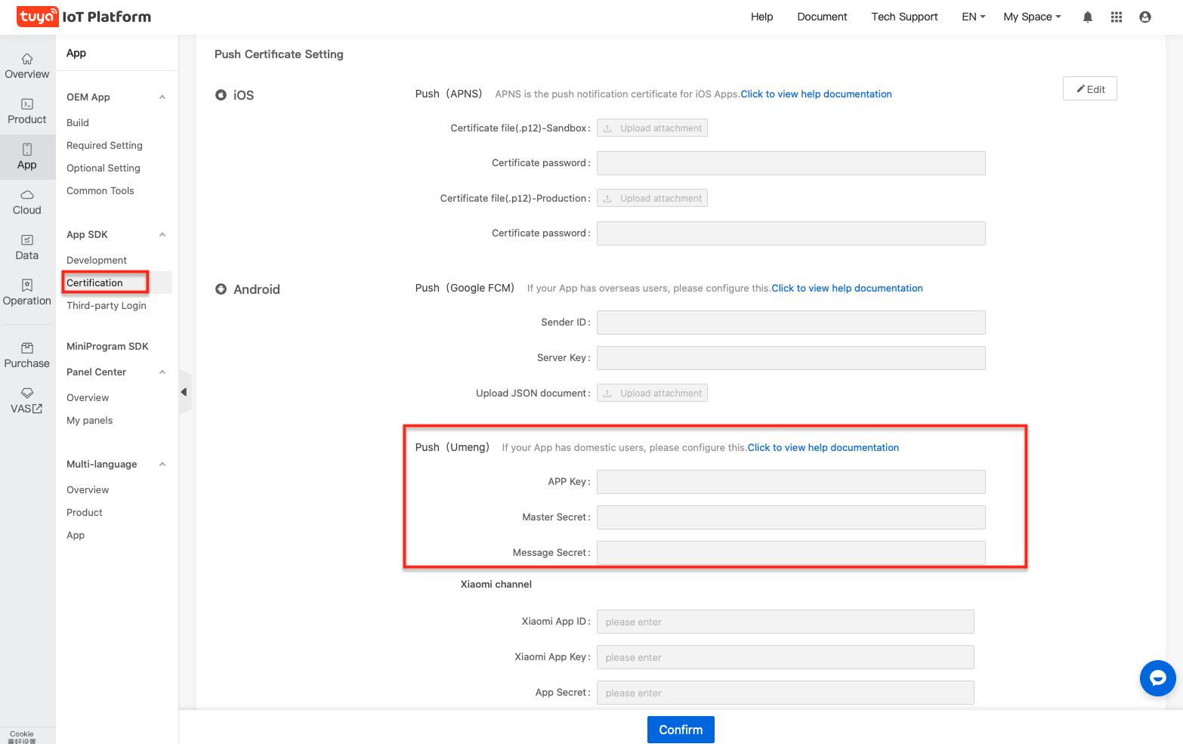Open the chat support bubble
The image size is (1183, 744).
[x=1157, y=678]
